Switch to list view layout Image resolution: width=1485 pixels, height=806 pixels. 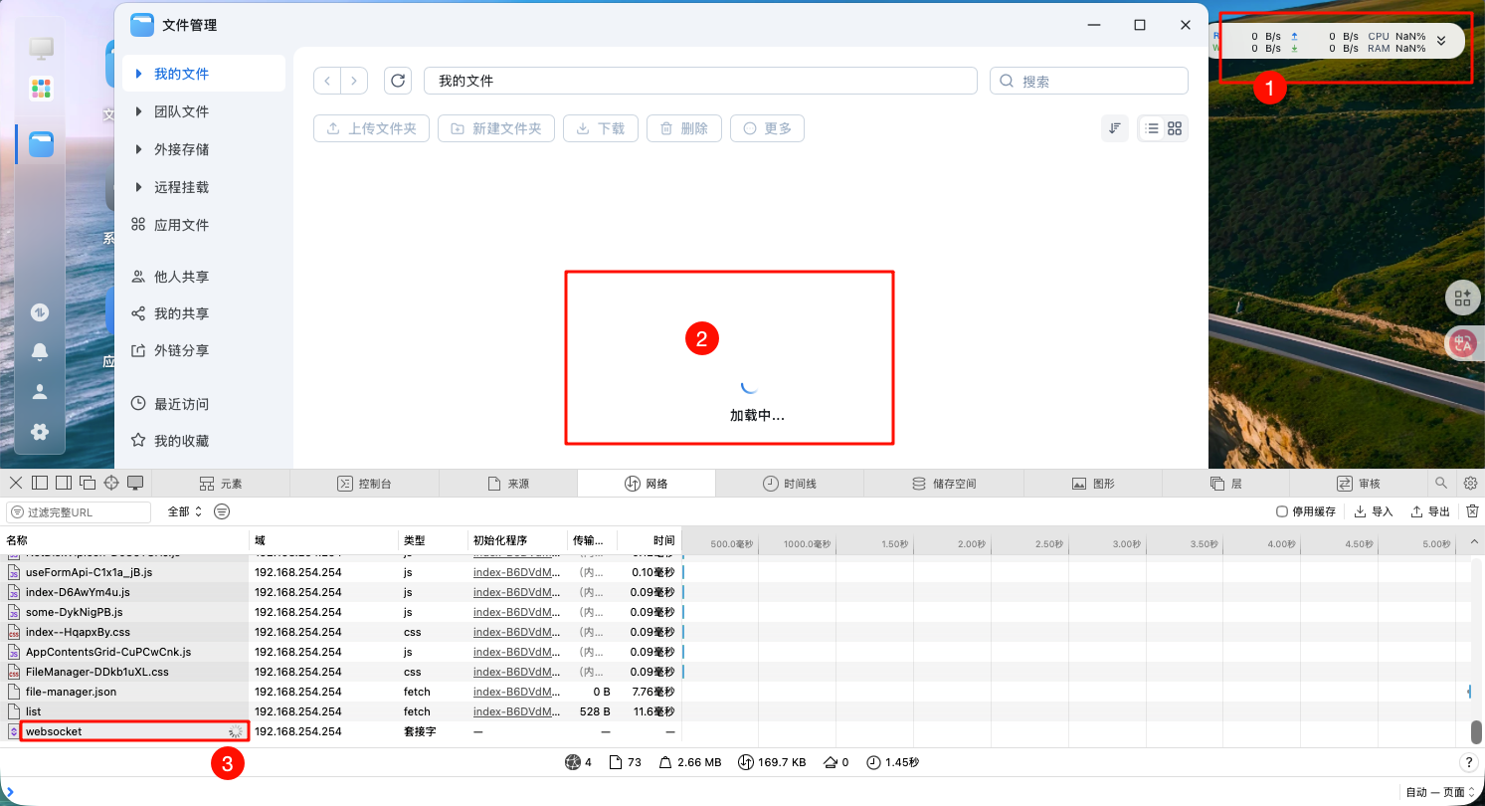pos(1152,128)
